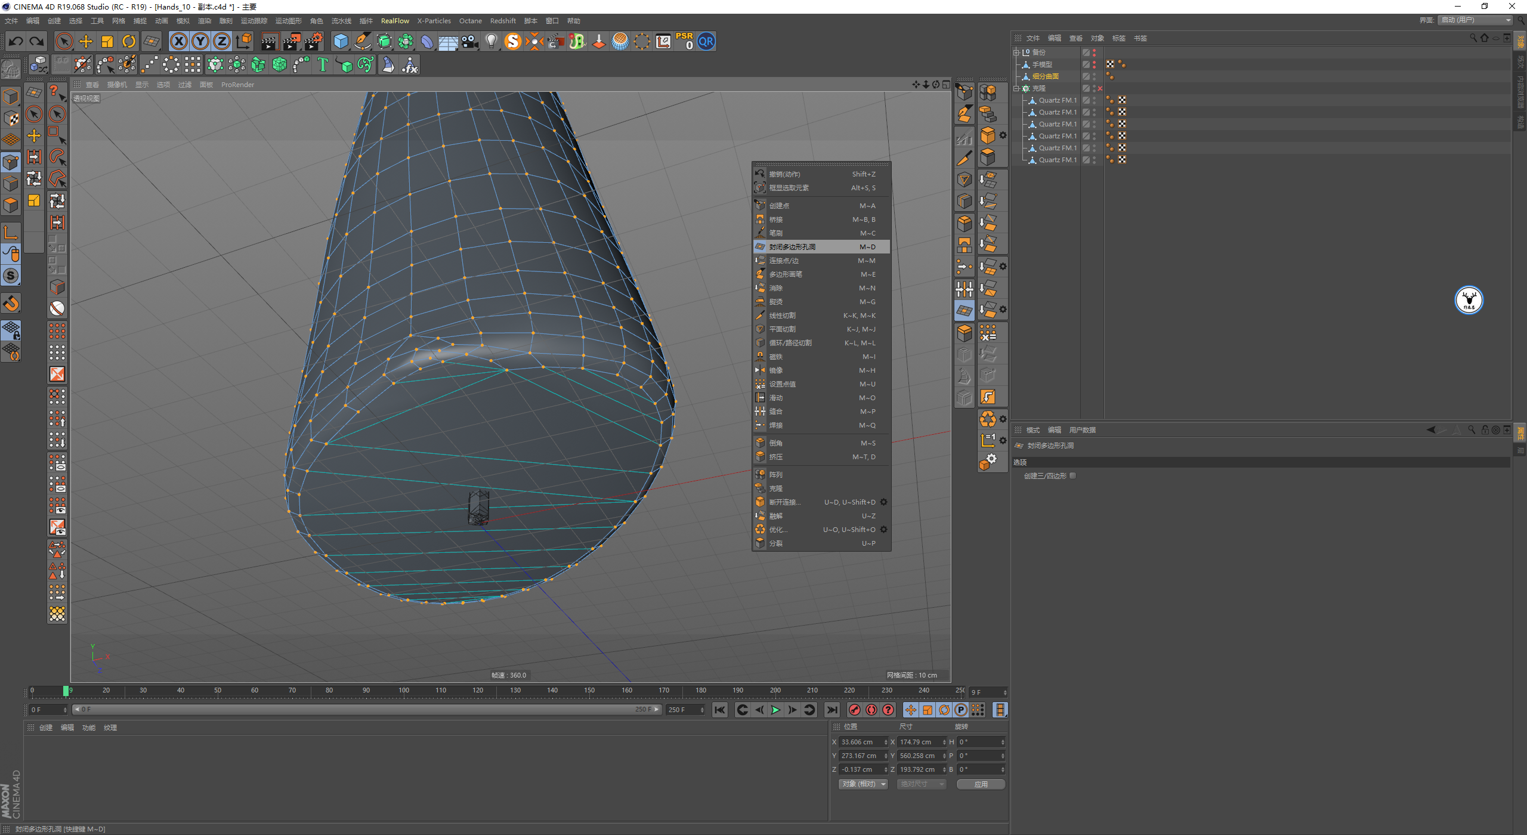Click the 应用 apply button
Image resolution: width=1527 pixels, height=835 pixels.
pos(981,784)
